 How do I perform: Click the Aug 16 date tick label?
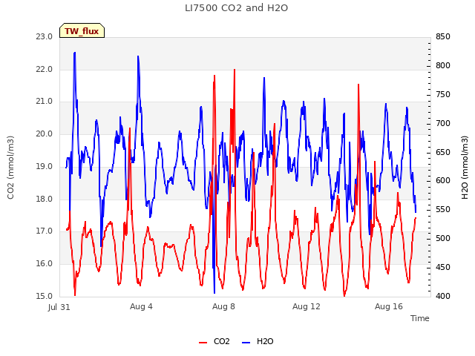[389, 306]
